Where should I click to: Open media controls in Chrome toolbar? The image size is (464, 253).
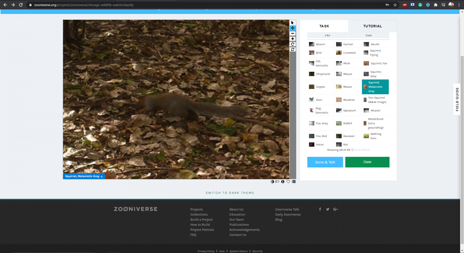pyautogui.click(x=443, y=5)
